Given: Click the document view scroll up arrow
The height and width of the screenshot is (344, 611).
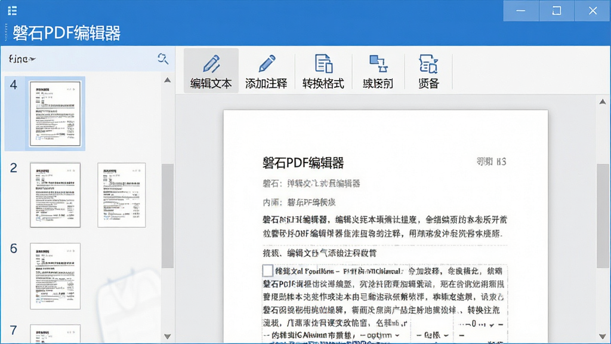Looking at the screenshot, I should click(x=603, y=102).
